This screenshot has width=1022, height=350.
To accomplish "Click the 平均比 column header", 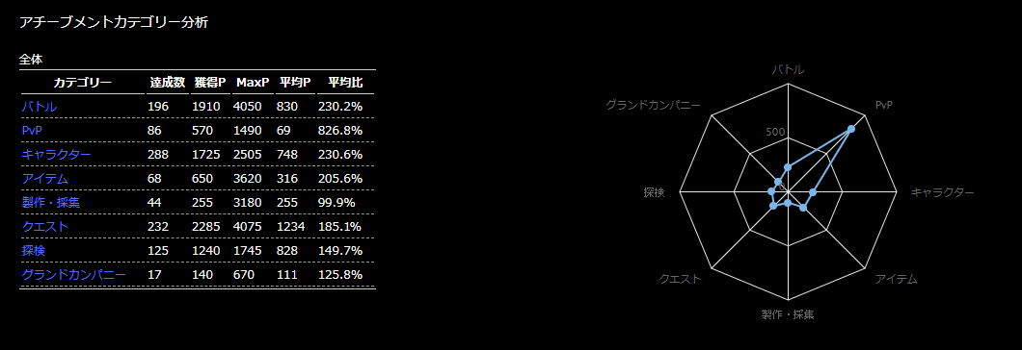I will point(345,83).
